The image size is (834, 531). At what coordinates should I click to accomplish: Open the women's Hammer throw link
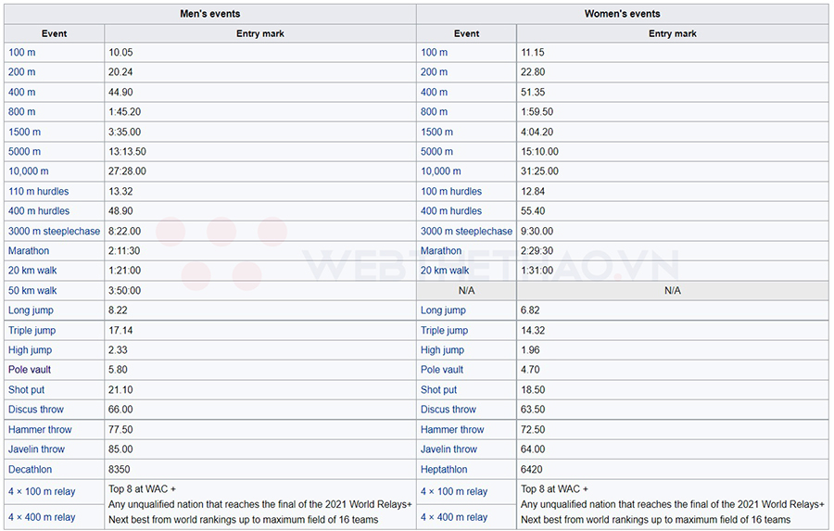pyautogui.click(x=452, y=429)
